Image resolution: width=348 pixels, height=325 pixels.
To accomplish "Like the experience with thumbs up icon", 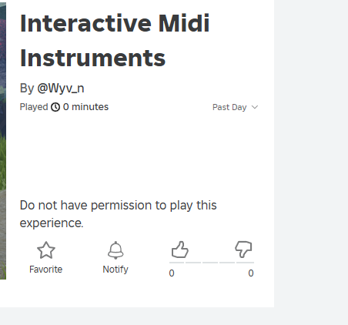I will [180, 250].
